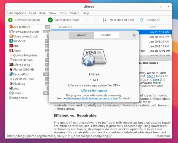Click the Mark Items Read checkmark icon

pyautogui.click(x=50, y=20)
